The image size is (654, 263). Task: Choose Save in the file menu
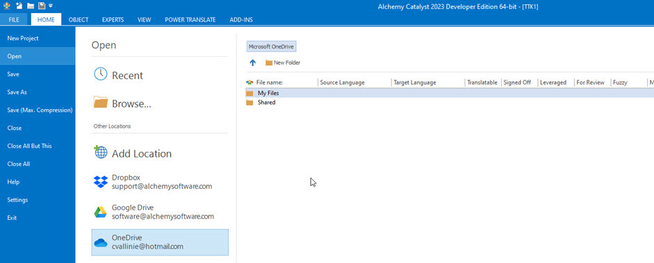tap(38, 74)
